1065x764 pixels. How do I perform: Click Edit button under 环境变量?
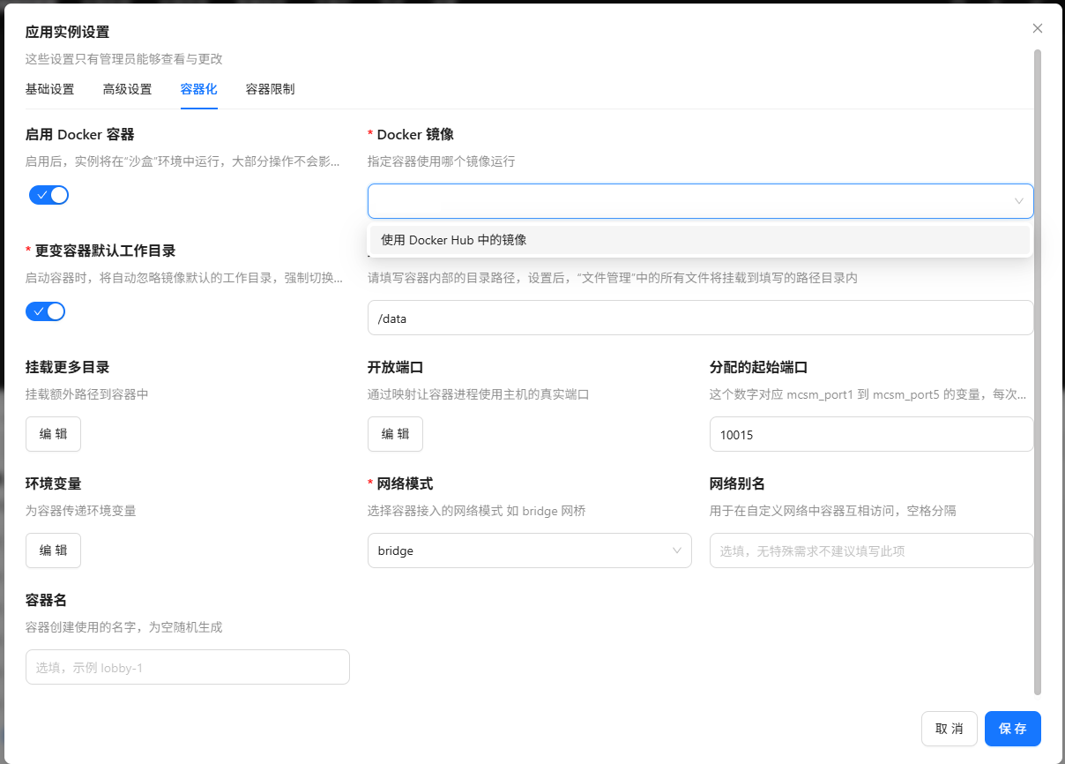(x=53, y=551)
